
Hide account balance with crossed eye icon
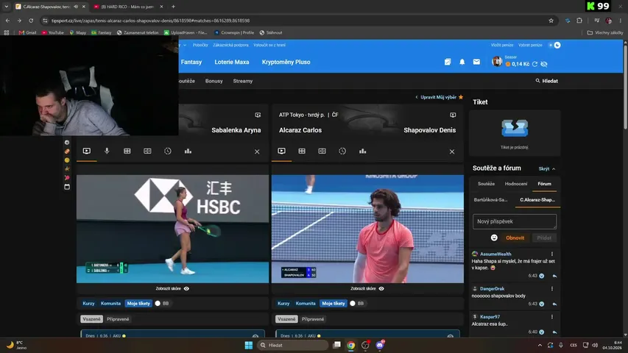[544, 64]
